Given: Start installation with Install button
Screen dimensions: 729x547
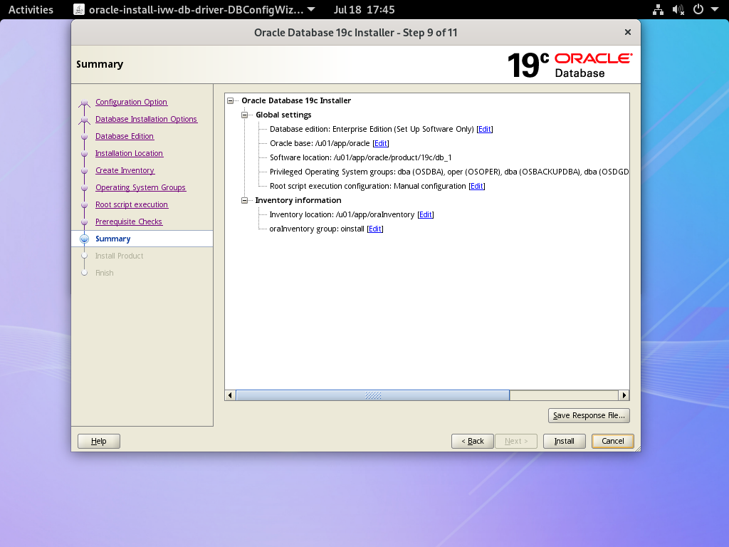Looking at the screenshot, I should (x=564, y=441).
